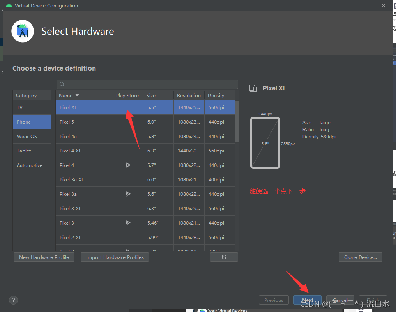This screenshot has width=396, height=312.
Task: Click the refresh device list icon button
Action: [x=224, y=257]
